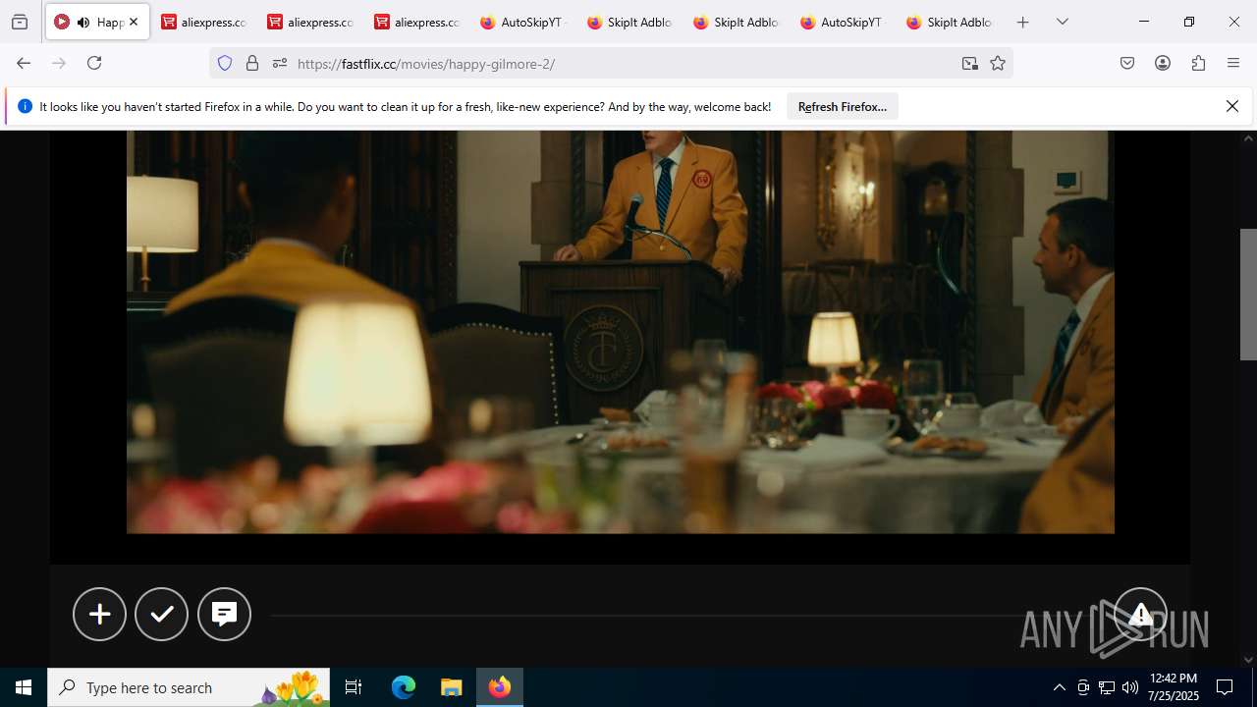Bookmark this page with star icon
The height and width of the screenshot is (707, 1257).
pos(998,63)
